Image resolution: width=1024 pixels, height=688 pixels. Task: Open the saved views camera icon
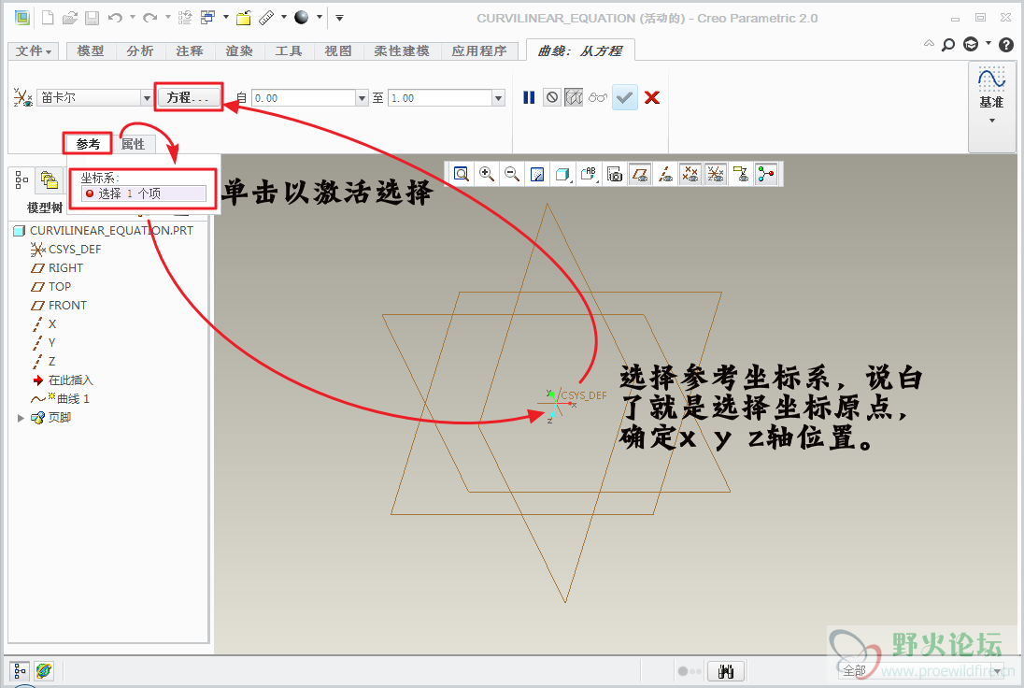coord(615,174)
